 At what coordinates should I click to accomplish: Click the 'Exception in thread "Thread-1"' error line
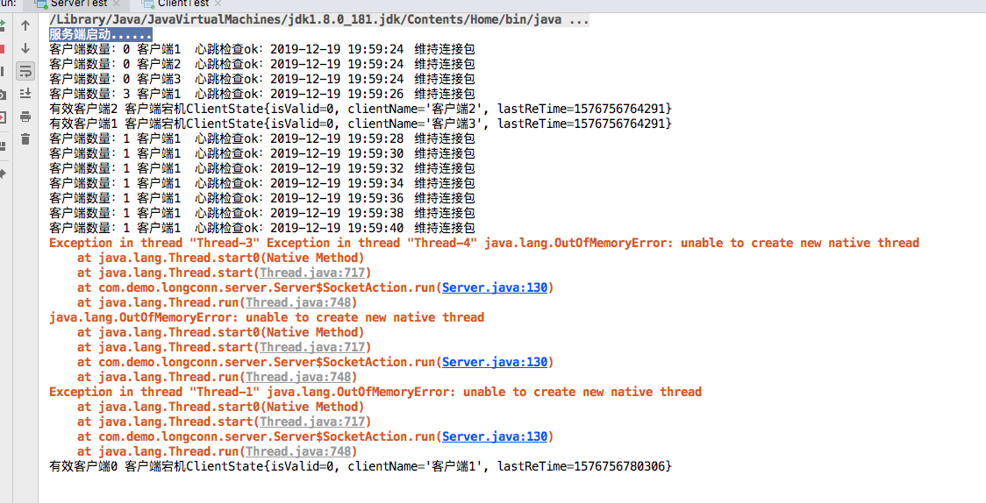tap(375, 392)
